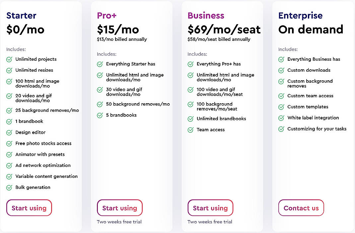Image resolution: width=355 pixels, height=233 pixels.
Task: Select the Enterprise plan heading
Action: pos(300,16)
